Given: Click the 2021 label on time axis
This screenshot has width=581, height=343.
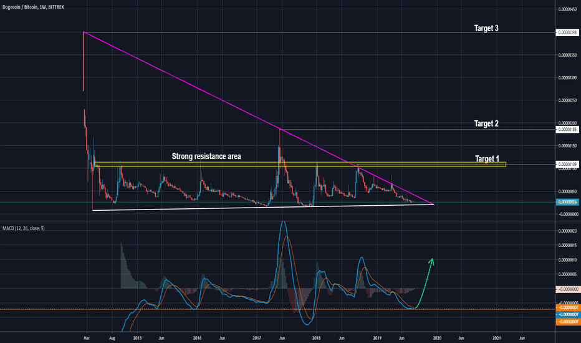Looking at the screenshot, I should coord(497,338).
